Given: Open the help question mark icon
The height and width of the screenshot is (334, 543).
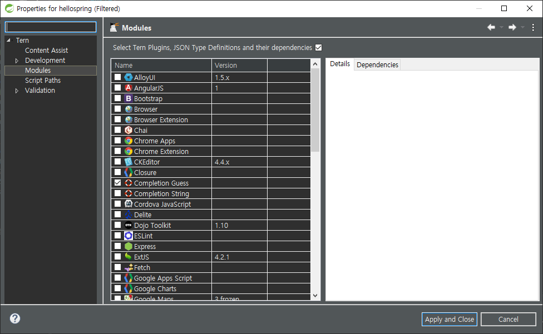Looking at the screenshot, I should (15, 318).
